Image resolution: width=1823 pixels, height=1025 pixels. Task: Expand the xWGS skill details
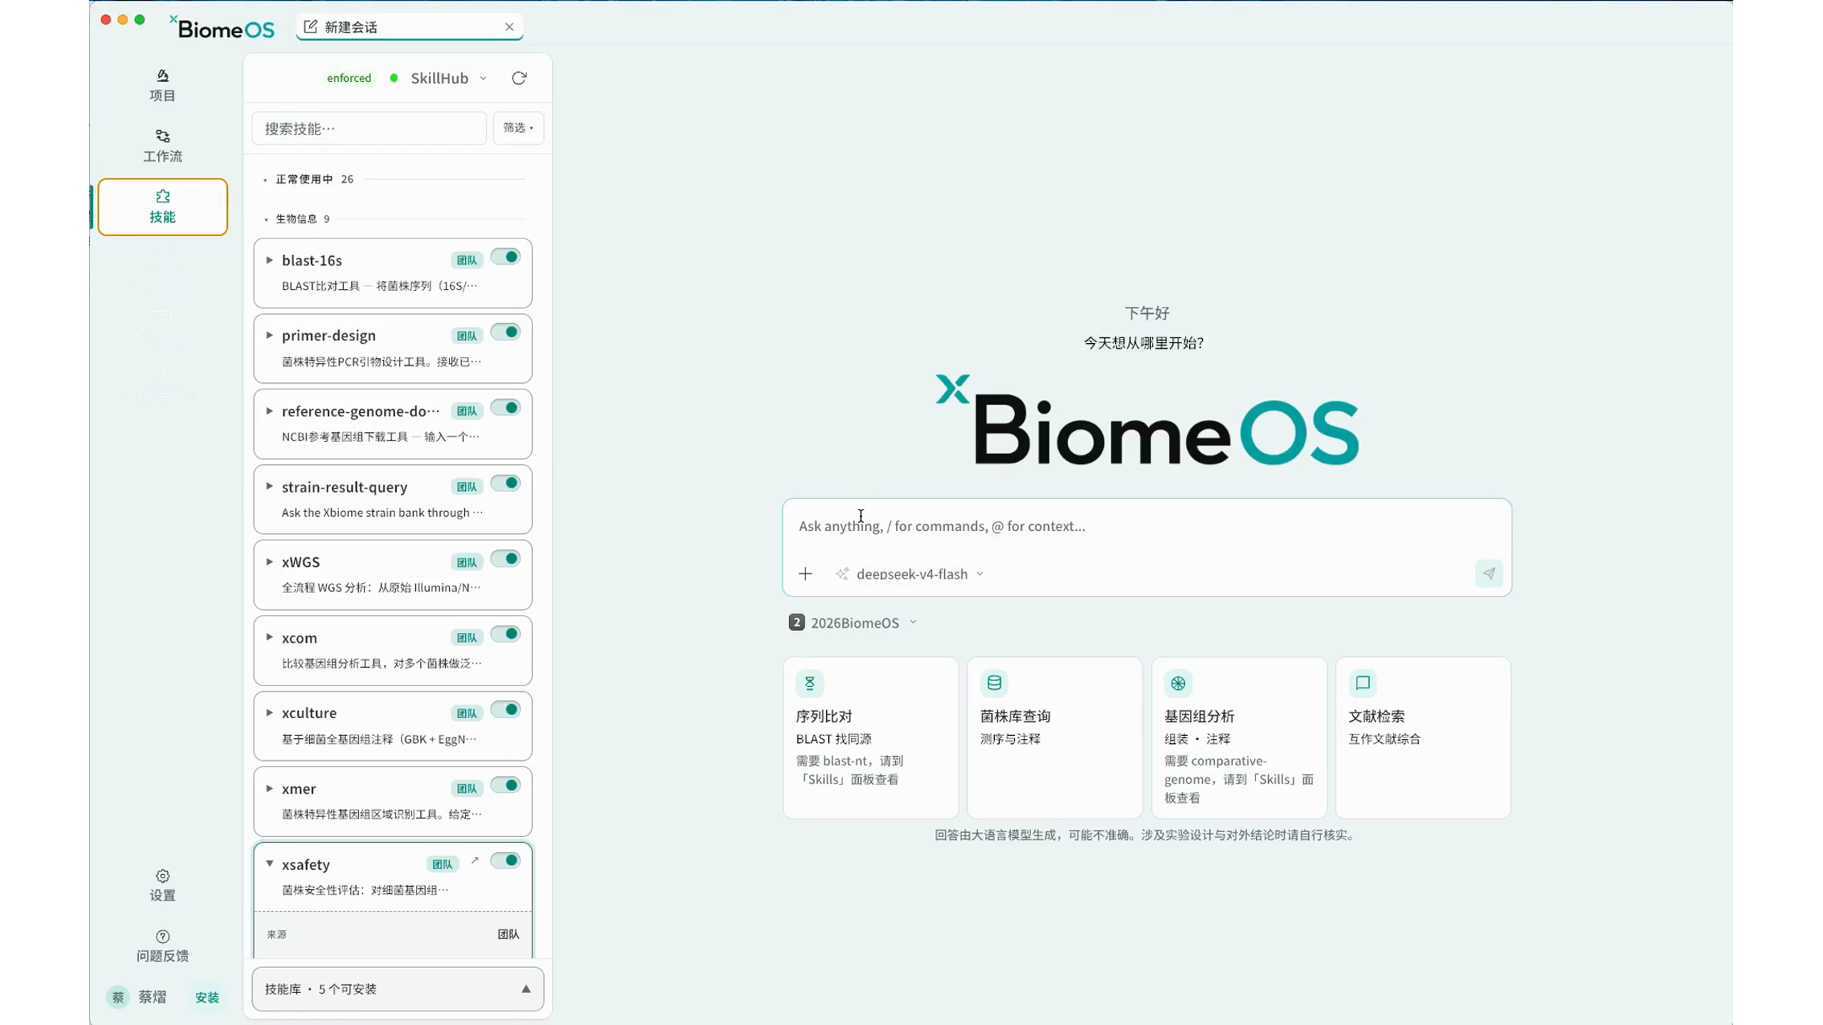tap(269, 562)
